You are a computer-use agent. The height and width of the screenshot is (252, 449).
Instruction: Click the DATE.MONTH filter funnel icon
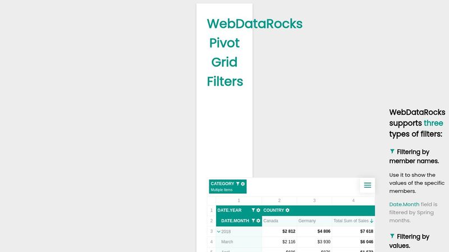click(253, 221)
